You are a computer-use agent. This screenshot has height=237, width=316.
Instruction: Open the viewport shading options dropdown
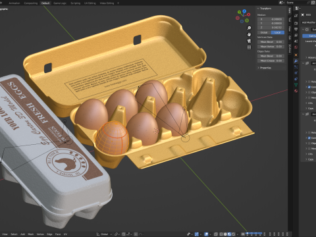point(238,234)
